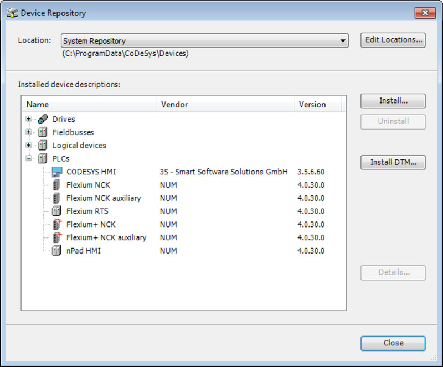Sort list by Name column header
Image resolution: width=443 pixels, height=367 pixels.
[89, 104]
